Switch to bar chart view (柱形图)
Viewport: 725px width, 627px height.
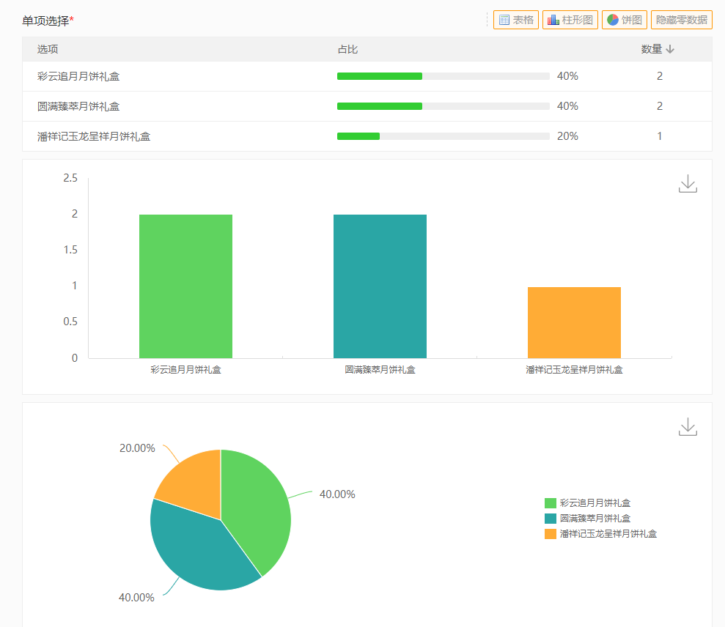[x=570, y=20]
